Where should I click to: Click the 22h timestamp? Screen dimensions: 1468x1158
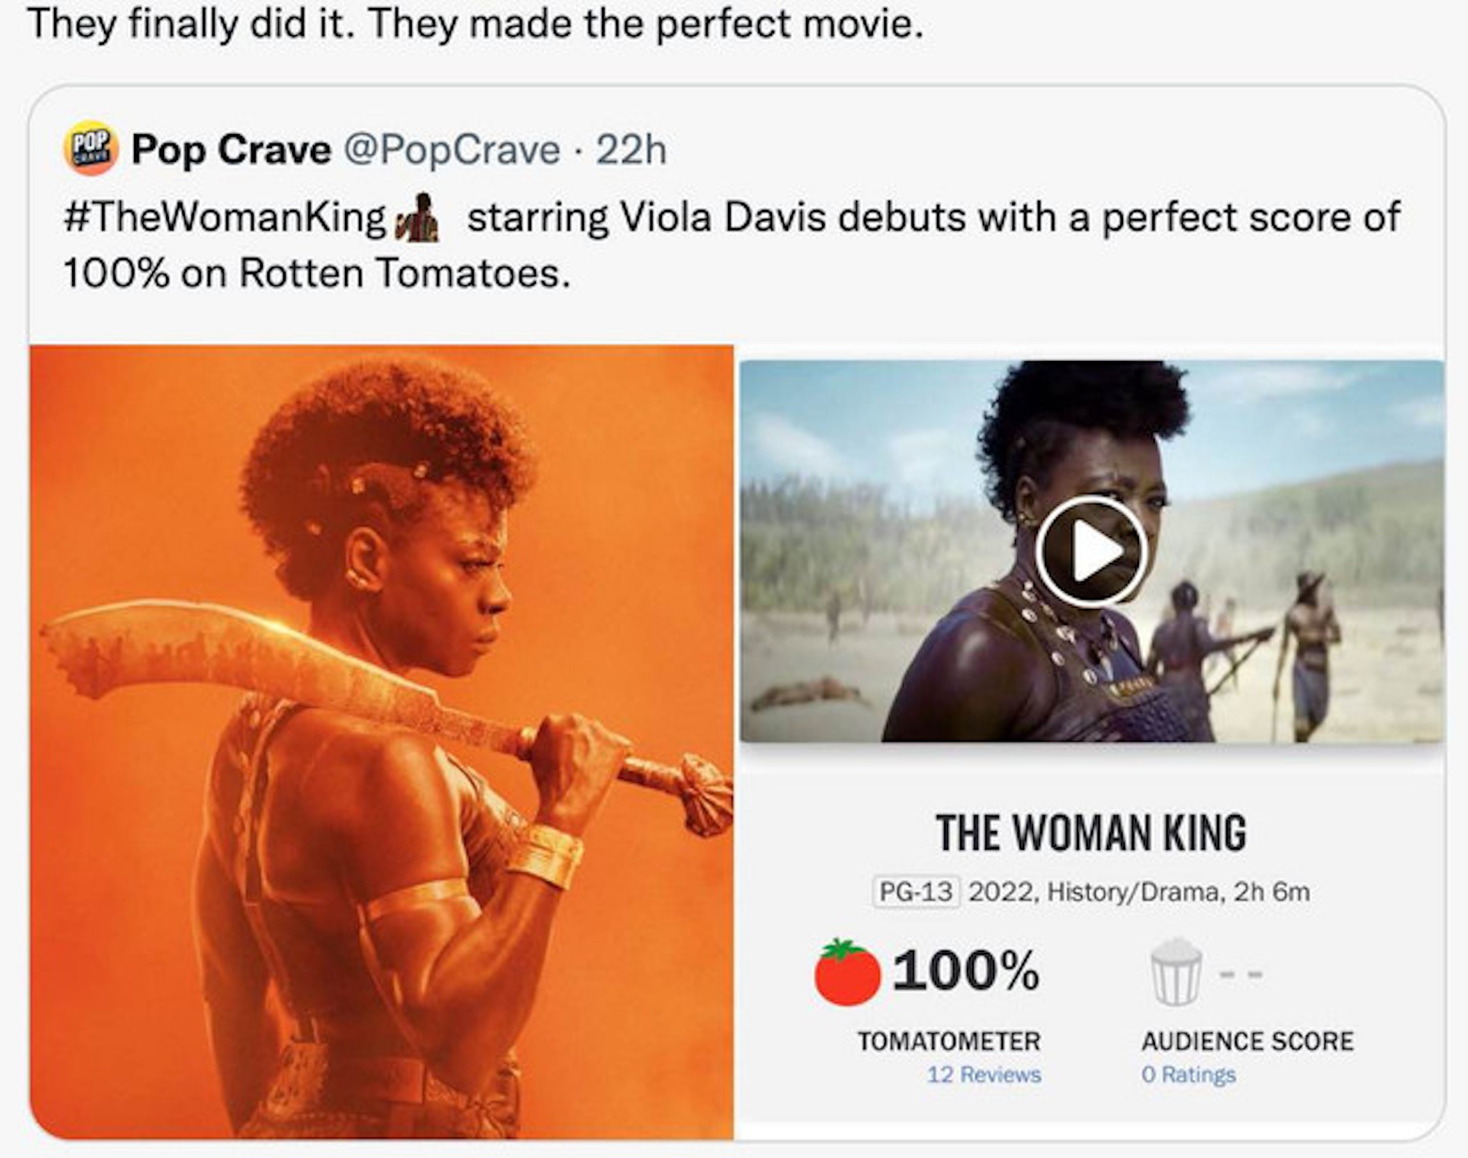tap(631, 149)
